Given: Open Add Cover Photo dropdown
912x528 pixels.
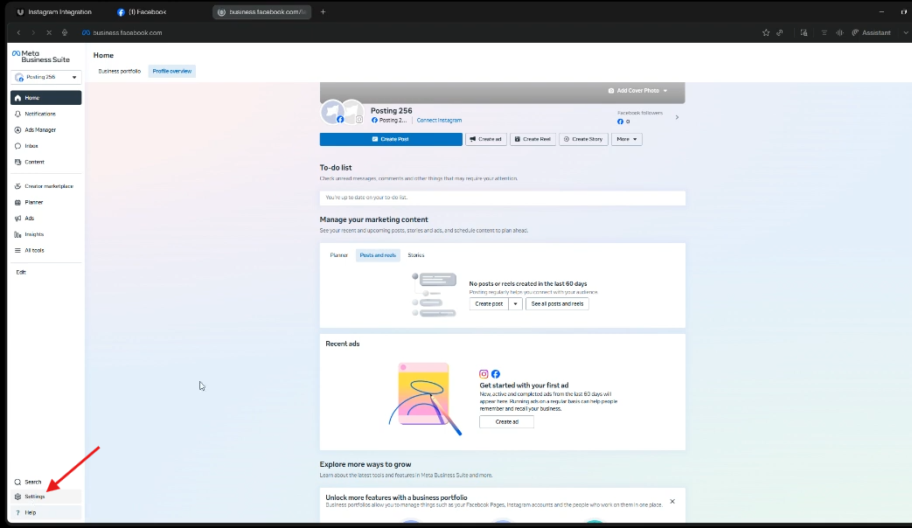Looking at the screenshot, I should pyautogui.click(x=638, y=91).
